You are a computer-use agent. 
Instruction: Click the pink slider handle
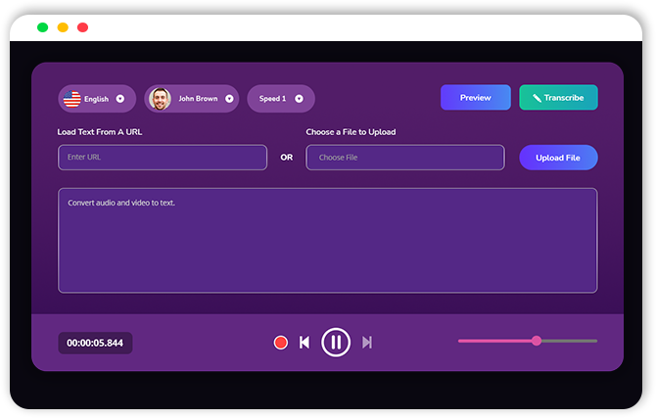[537, 341]
